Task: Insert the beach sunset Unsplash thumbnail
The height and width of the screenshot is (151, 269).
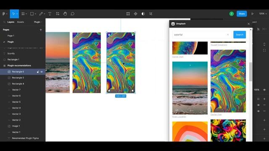Action: tap(190, 88)
